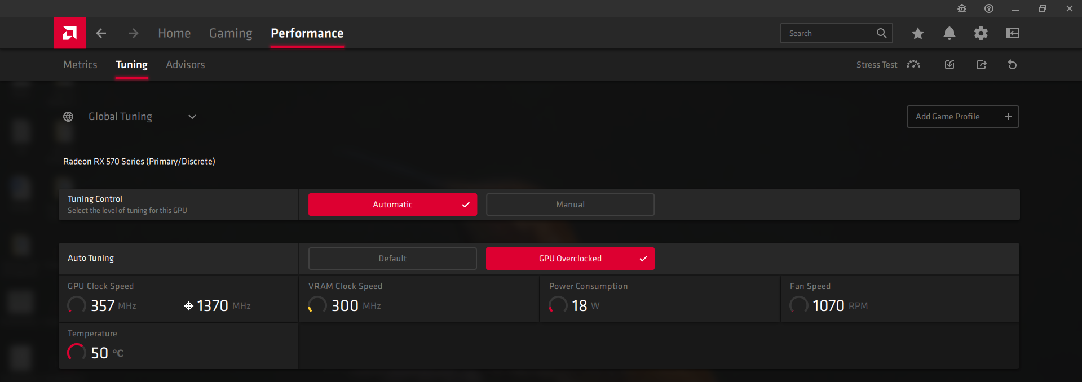Click the Auto Tuning label
1082x382 pixels.
(91, 258)
